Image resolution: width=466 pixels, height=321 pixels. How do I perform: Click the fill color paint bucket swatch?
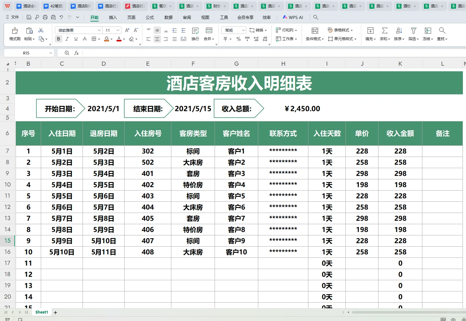tap(107, 39)
